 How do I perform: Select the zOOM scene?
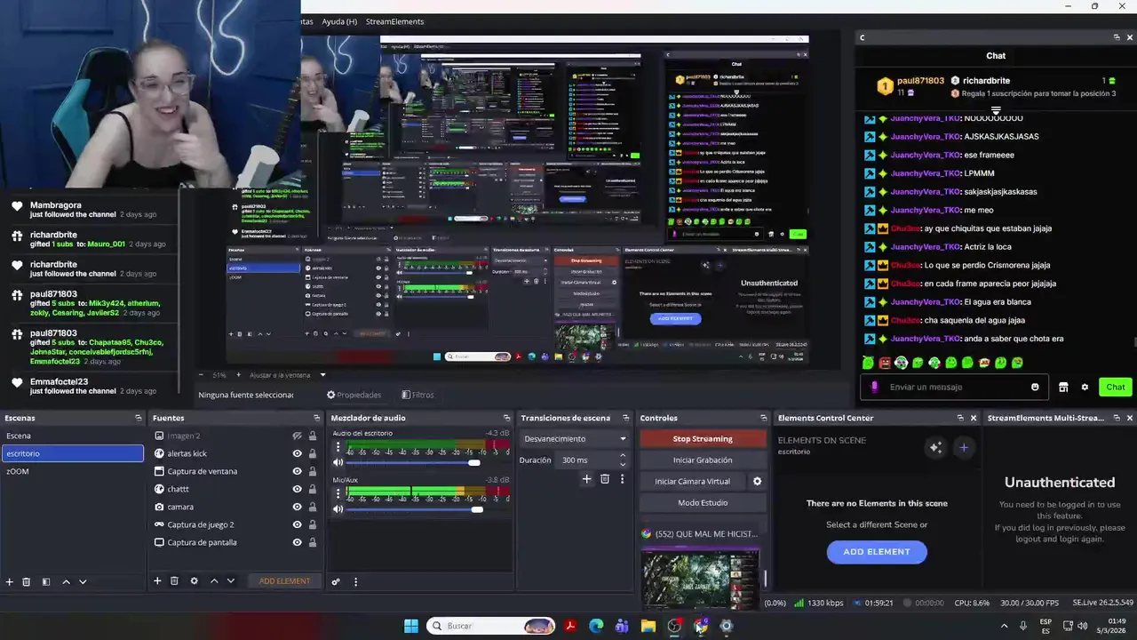pyautogui.click(x=73, y=471)
